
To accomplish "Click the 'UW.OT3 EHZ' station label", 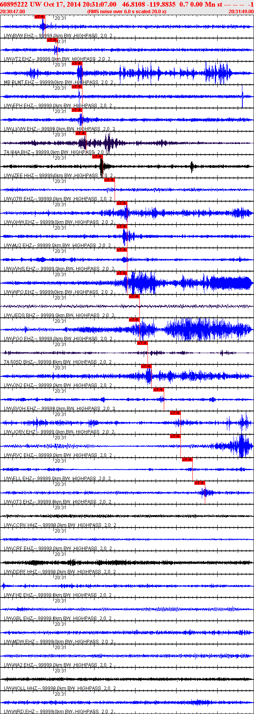I will click(18, 502).
